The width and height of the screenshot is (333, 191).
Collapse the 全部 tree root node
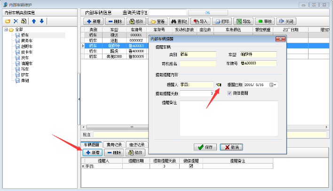pos(6,30)
